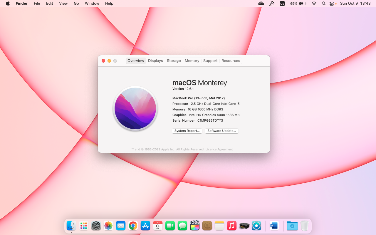376x235 pixels.
Task: Switch to the Resources tab
Action: (231, 61)
